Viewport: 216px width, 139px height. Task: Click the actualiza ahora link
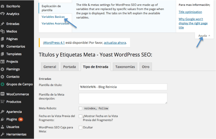[x=115, y=43]
